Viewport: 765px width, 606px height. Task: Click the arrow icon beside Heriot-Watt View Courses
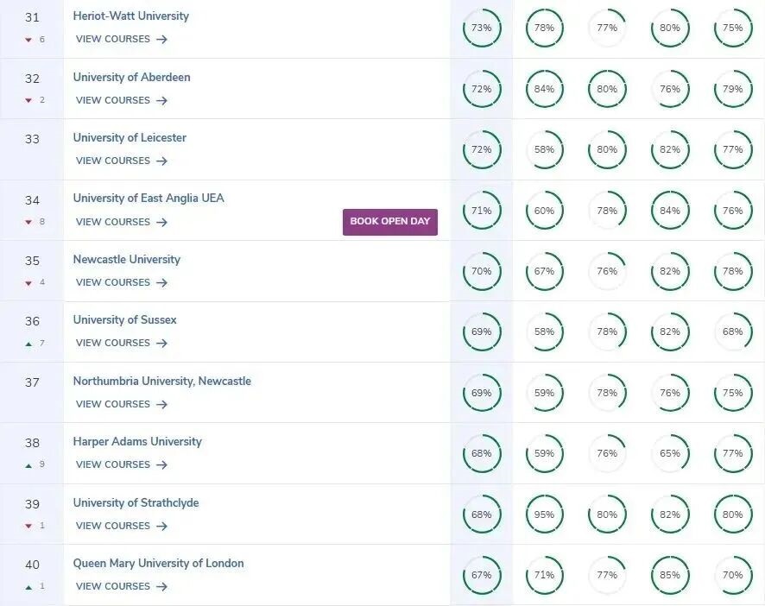(x=162, y=40)
